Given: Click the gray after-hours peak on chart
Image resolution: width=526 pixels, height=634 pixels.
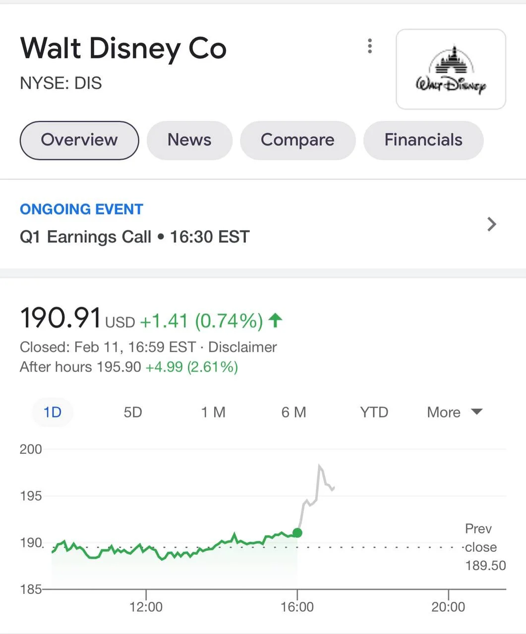Looking at the screenshot, I should click(319, 466).
